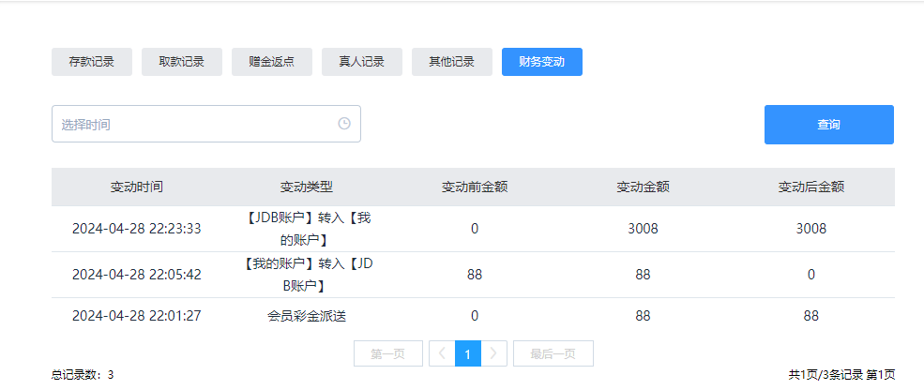Go to previous page using left arrow
The image size is (924, 390).
point(441,353)
